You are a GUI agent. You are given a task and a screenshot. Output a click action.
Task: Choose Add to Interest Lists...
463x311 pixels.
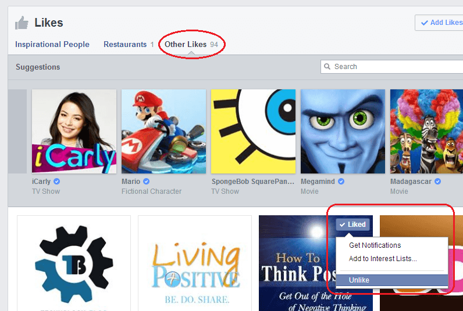click(x=383, y=259)
